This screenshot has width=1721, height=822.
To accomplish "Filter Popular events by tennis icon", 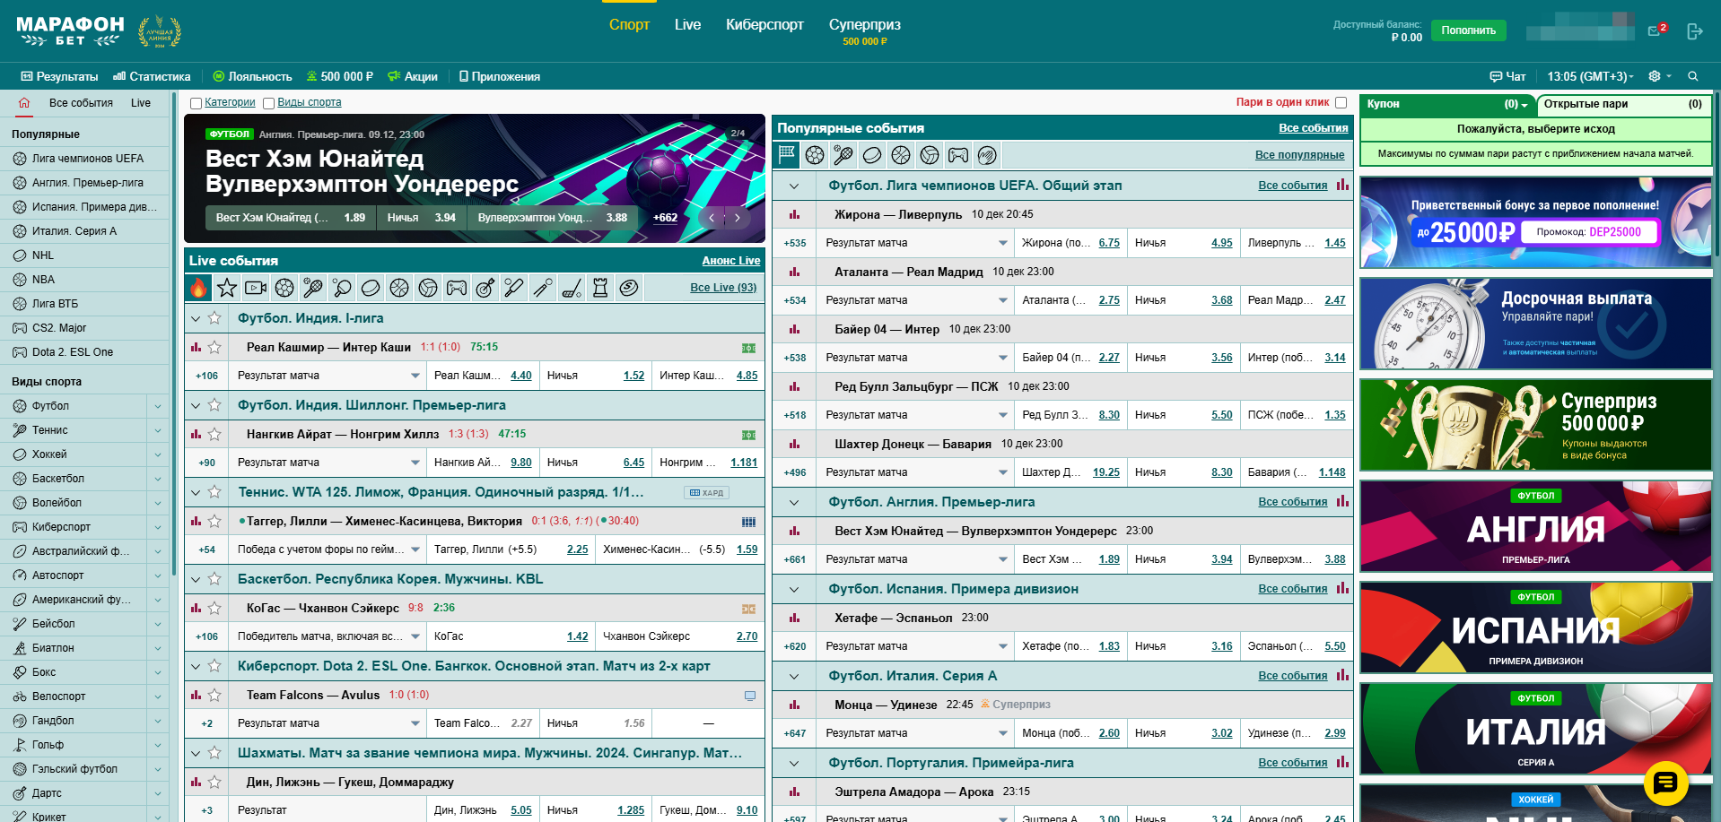I will (843, 155).
